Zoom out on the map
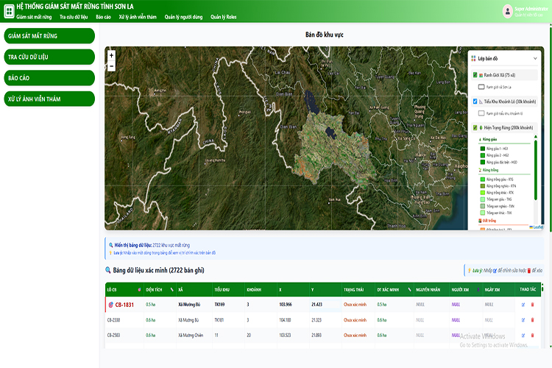Image resolution: width=552 pixels, height=368 pixels. point(111,66)
